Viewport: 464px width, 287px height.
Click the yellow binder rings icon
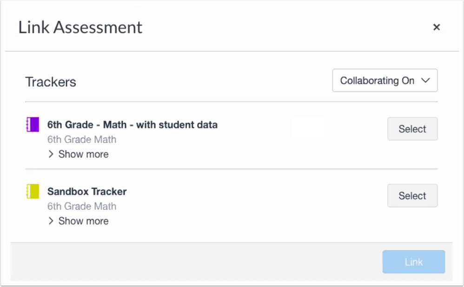[x=27, y=191]
